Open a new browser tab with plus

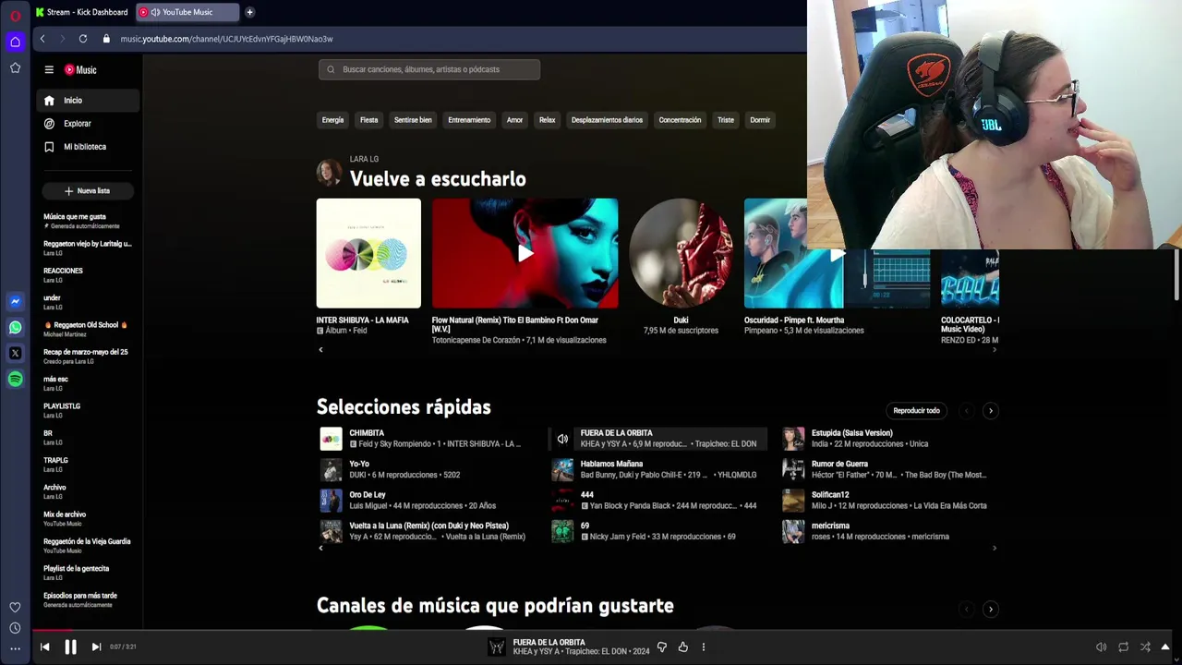249,12
